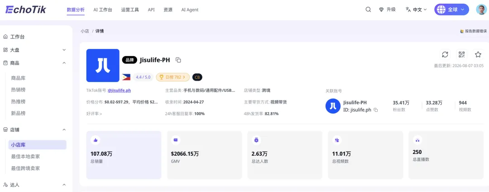The height and width of the screenshot is (192, 489).
Task: Click the thumbs-up icon in 总销量 card
Action: click(96, 140)
